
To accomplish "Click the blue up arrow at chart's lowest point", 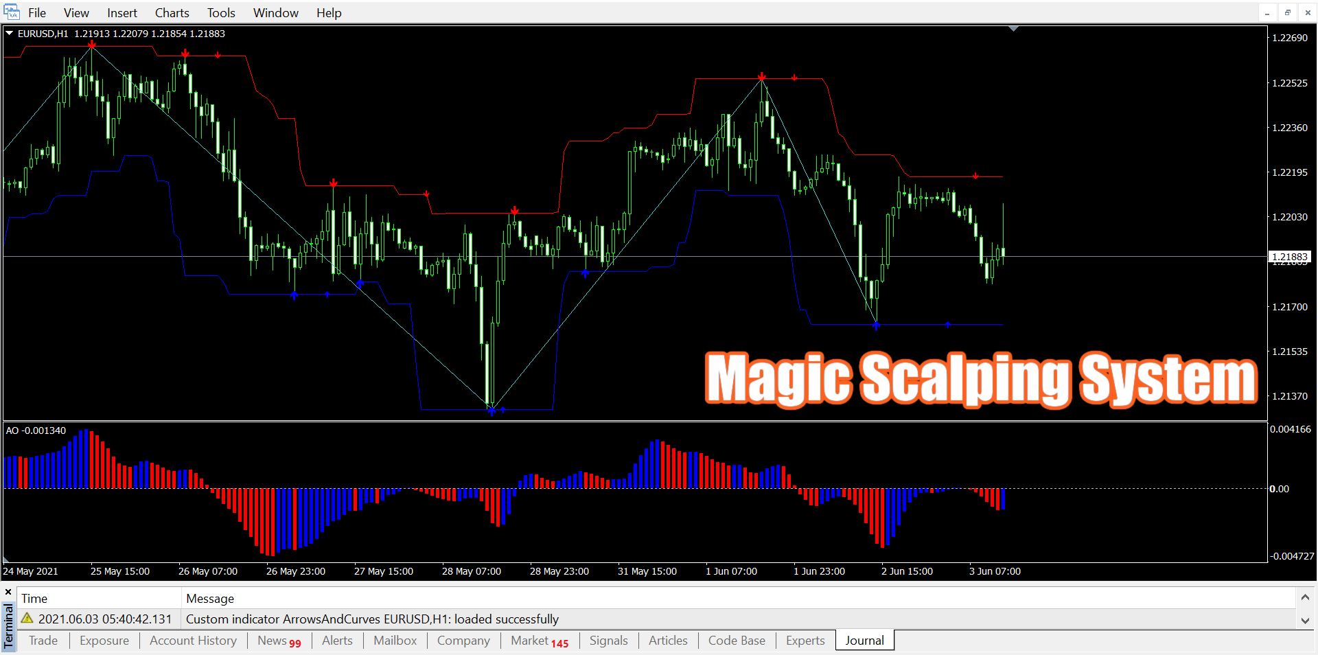I will click(492, 411).
